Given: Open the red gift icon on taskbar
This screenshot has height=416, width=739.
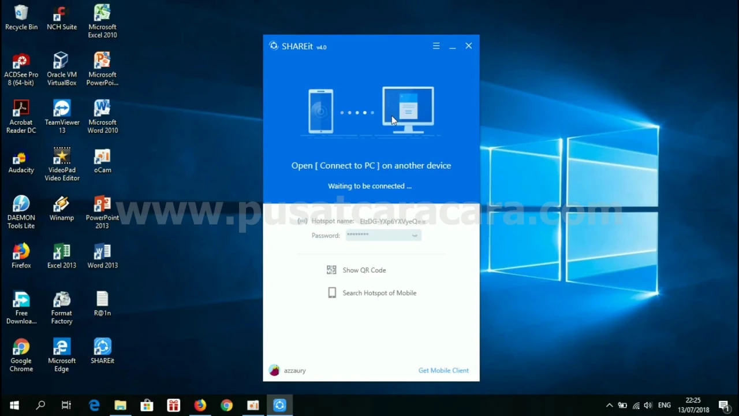Looking at the screenshot, I should (x=173, y=406).
